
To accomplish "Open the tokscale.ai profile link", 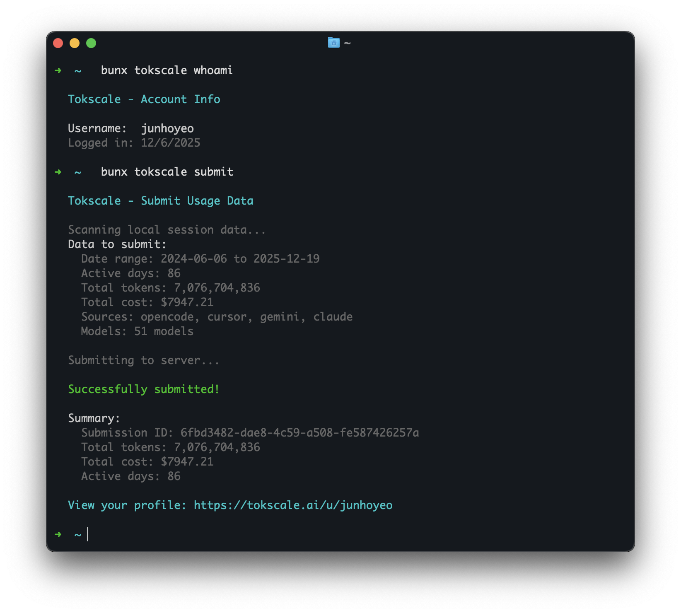I will [293, 505].
